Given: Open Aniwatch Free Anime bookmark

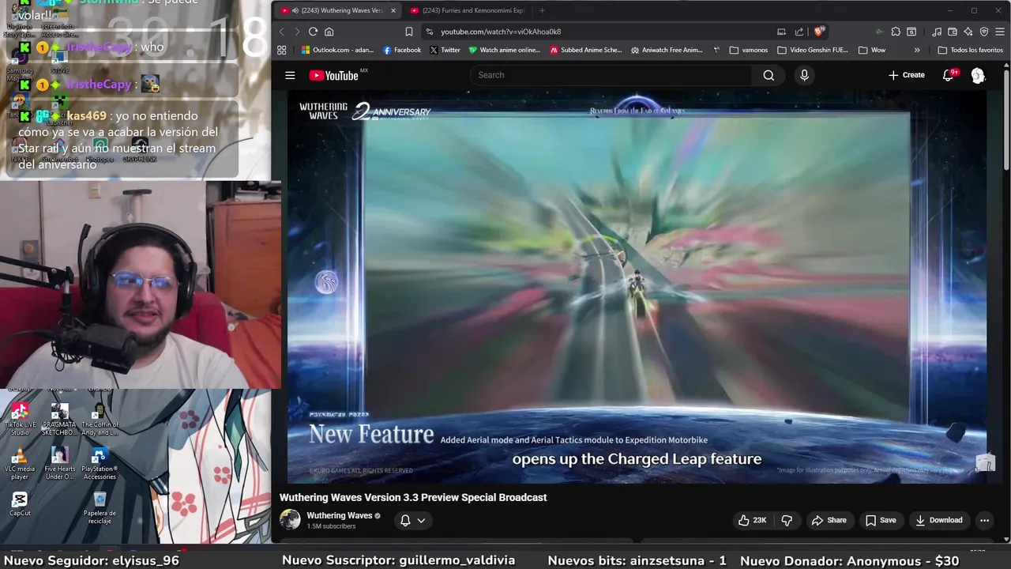Looking at the screenshot, I should point(667,50).
